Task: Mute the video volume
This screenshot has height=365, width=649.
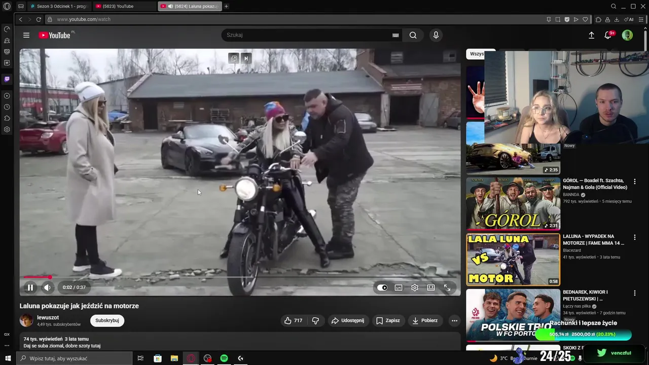Action: [x=47, y=287]
